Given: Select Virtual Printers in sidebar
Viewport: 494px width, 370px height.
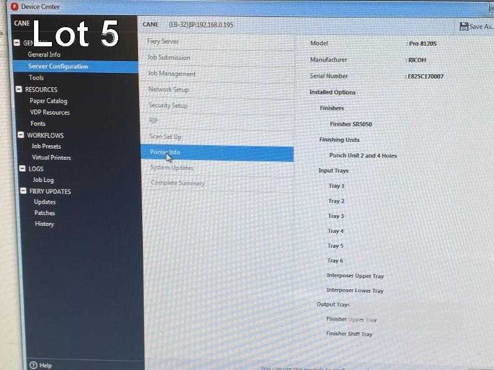Looking at the screenshot, I should tap(51, 158).
